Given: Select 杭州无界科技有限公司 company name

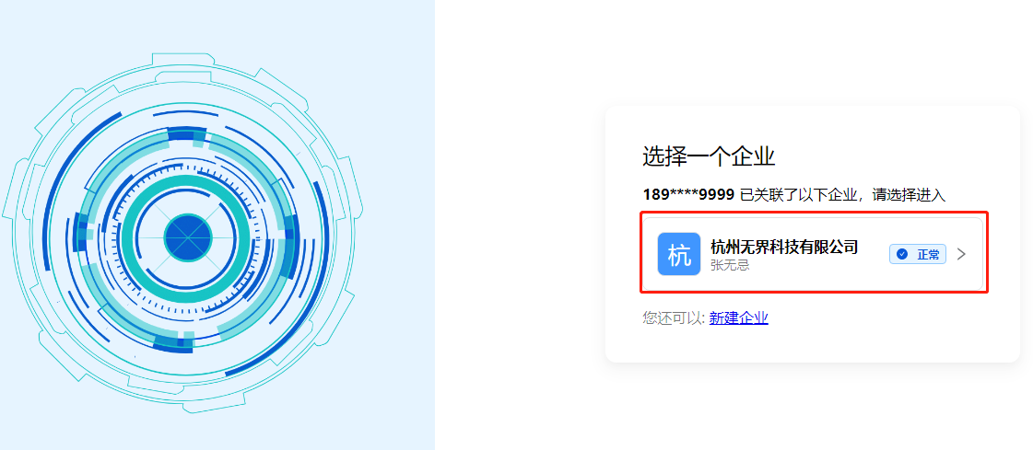Looking at the screenshot, I should point(784,247).
